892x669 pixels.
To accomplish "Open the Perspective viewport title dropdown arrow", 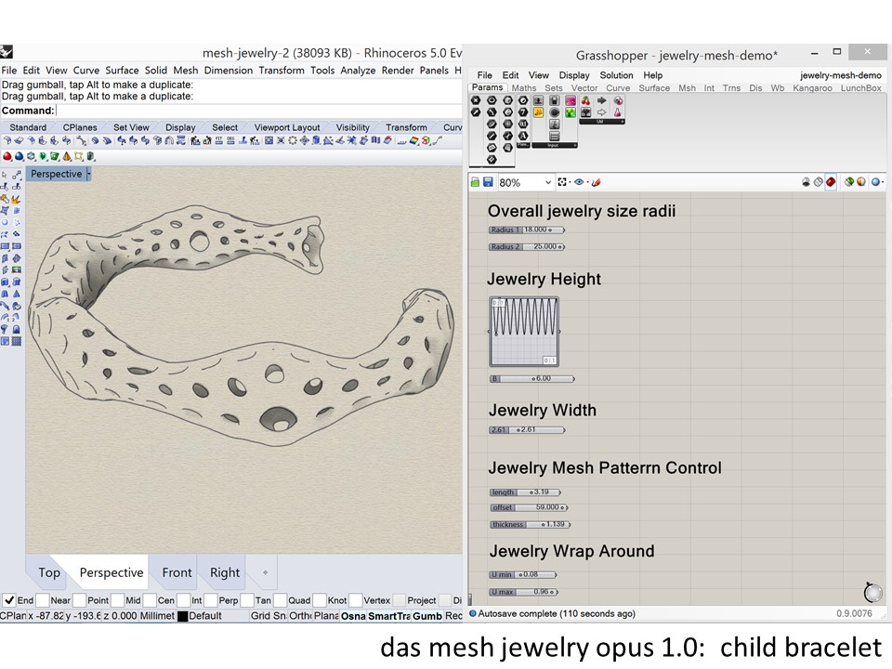I will click(x=89, y=174).
